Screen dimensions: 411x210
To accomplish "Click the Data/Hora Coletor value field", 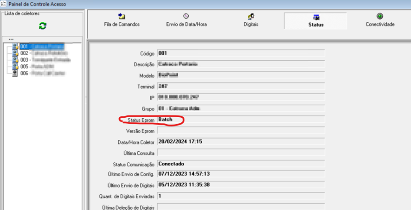I will point(240,142).
